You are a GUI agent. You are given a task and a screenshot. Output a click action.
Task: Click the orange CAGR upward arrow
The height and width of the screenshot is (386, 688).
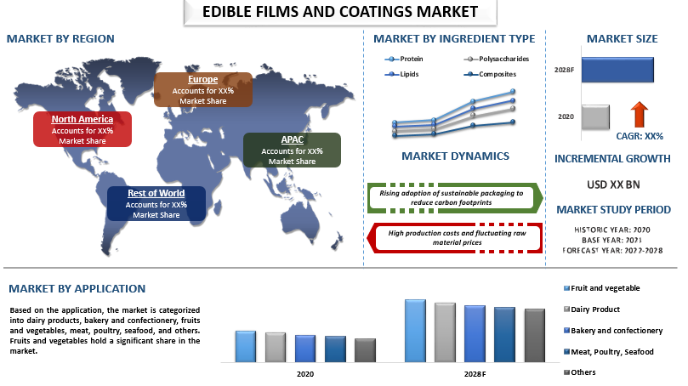pos(640,114)
